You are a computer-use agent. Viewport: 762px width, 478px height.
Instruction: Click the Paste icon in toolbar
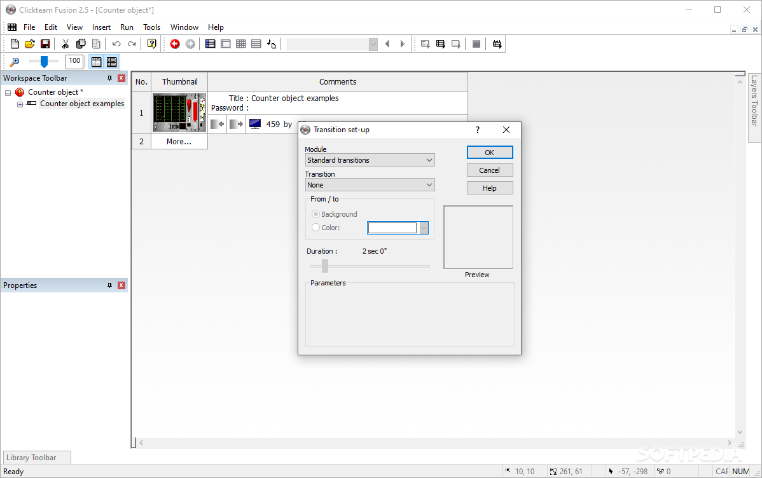tap(96, 44)
